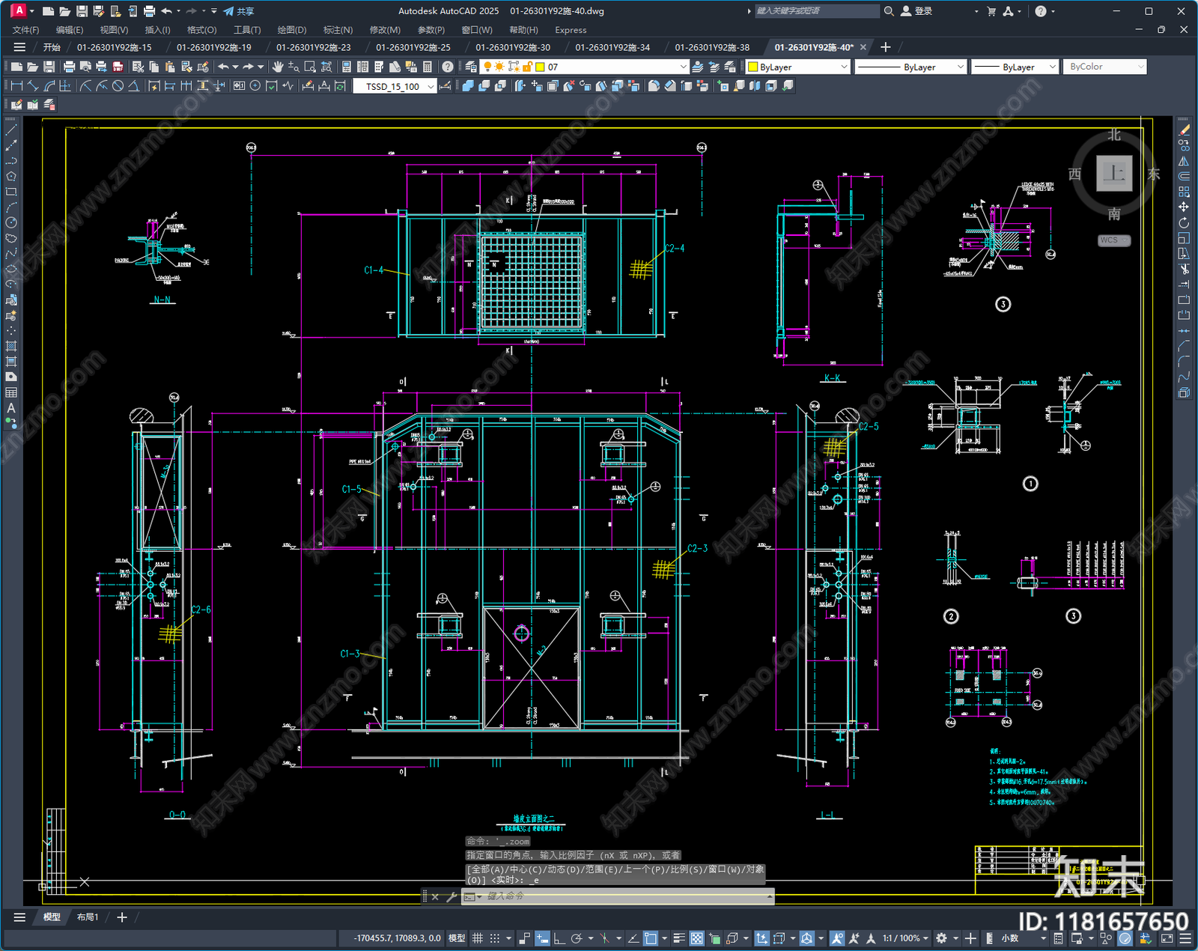This screenshot has width=1198, height=951.
Task: Switch to the 01-26301Y92施-25 drawing tab
Action: (413, 47)
